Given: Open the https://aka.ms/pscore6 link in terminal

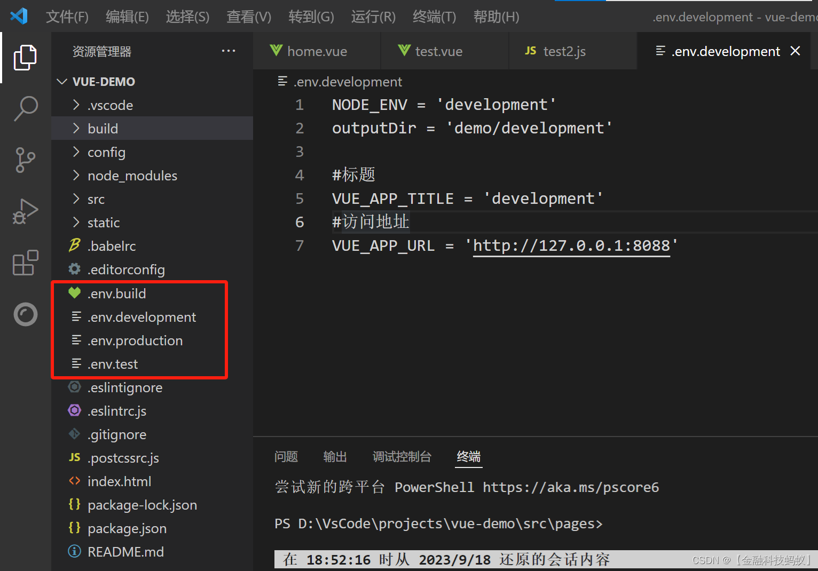Looking at the screenshot, I should pos(571,487).
